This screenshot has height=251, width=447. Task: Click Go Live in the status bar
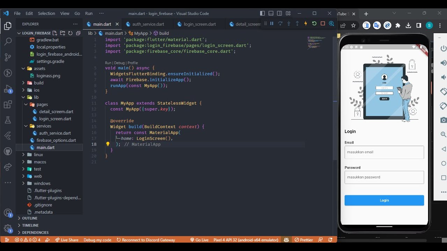[199, 240]
